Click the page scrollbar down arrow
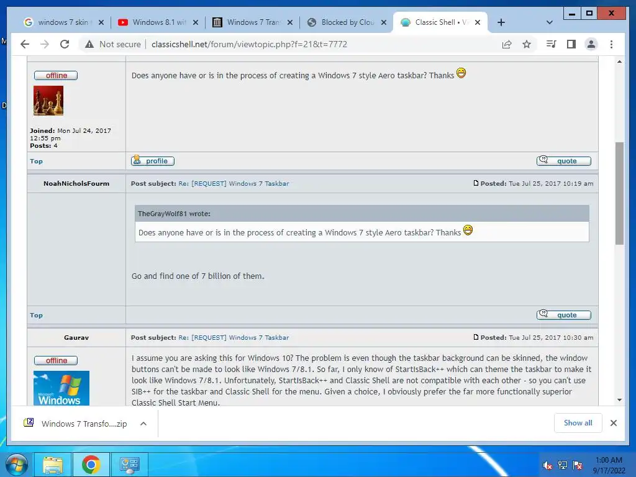Image resolution: width=636 pixels, height=477 pixels. coord(619,400)
